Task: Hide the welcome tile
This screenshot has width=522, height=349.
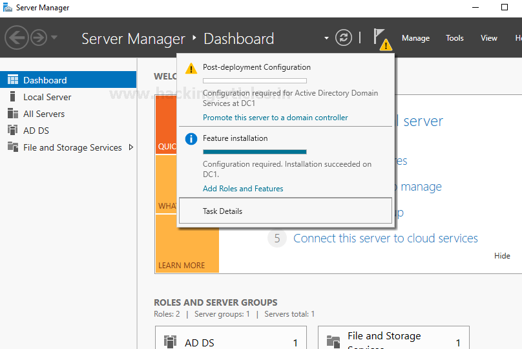Action: (x=502, y=256)
